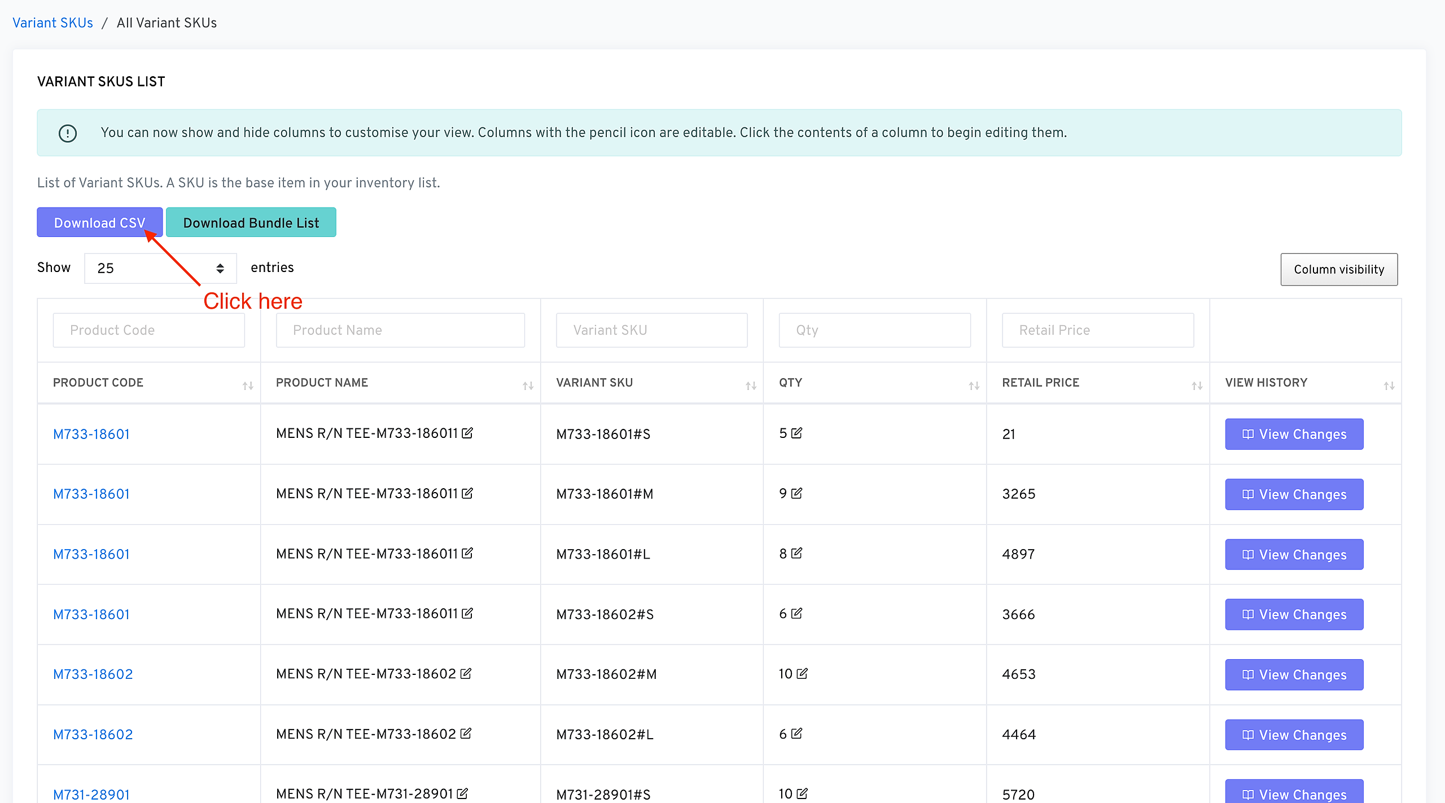
Task: Click into the Variant SKU search box
Action: pyautogui.click(x=651, y=330)
